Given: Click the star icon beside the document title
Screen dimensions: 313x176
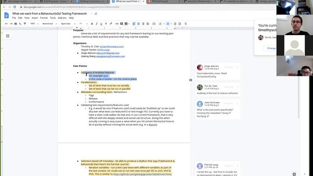Looking at the screenshot, I should pos(91,14).
